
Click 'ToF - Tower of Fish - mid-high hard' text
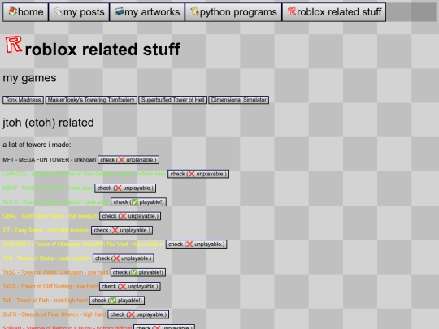click(x=45, y=301)
